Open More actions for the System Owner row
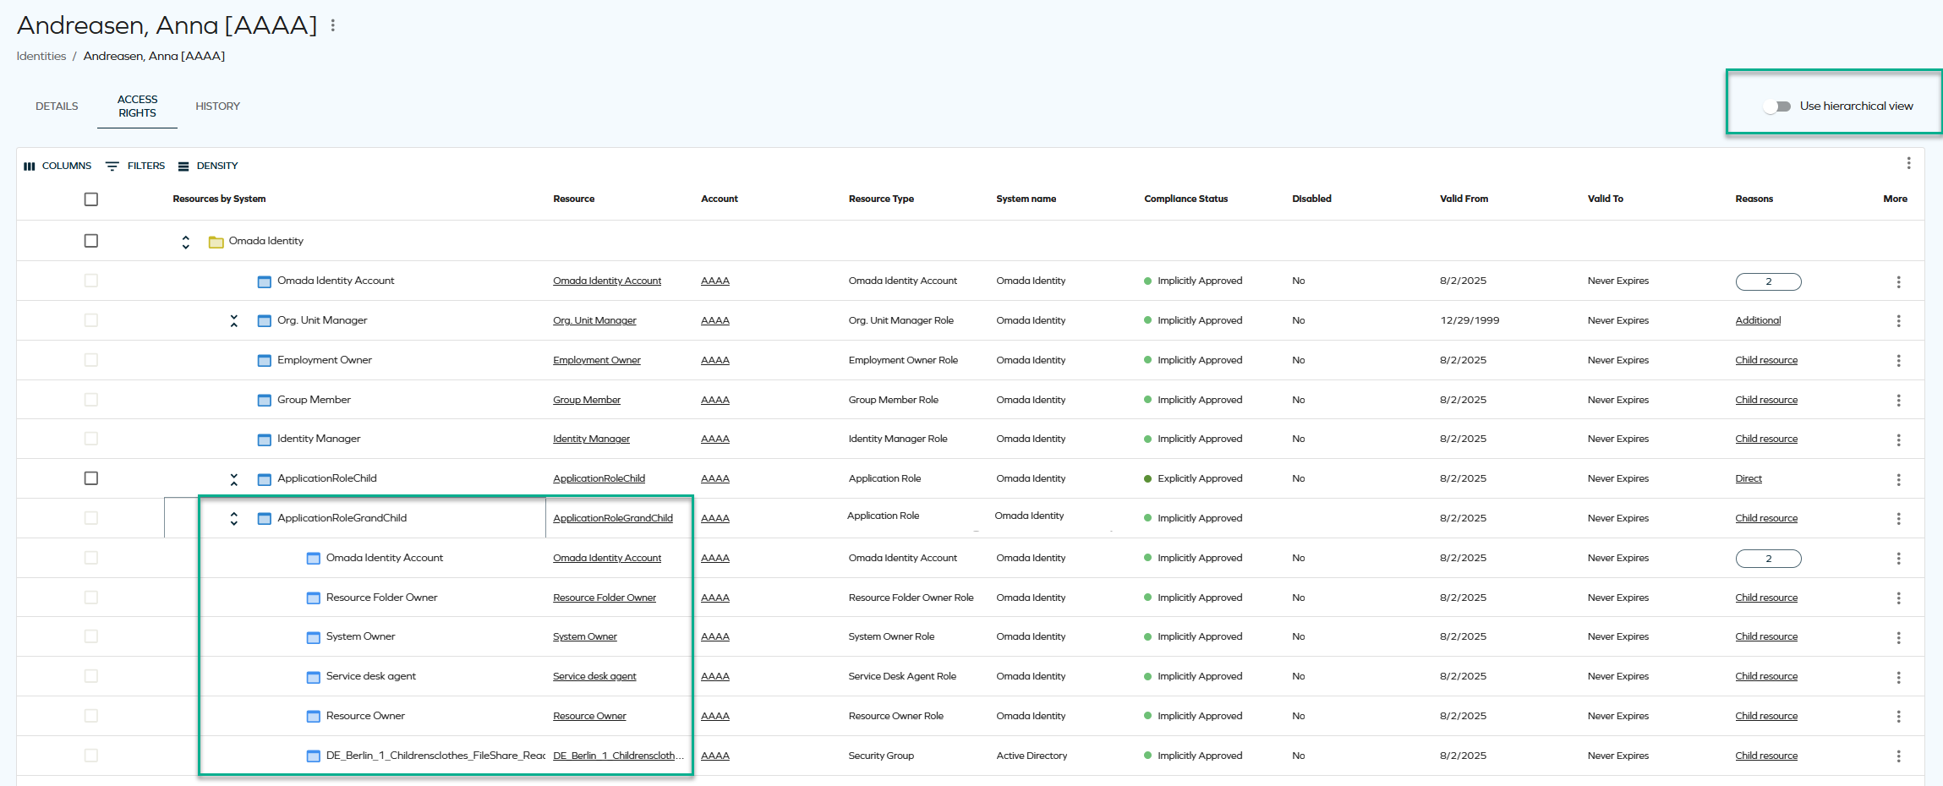 (x=1898, y=638)
